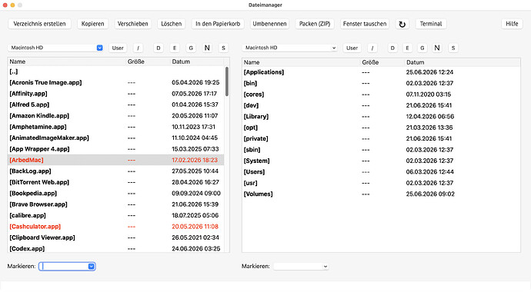Click the Verschieben button
The image size is (531, 292).
coord(132,24)
